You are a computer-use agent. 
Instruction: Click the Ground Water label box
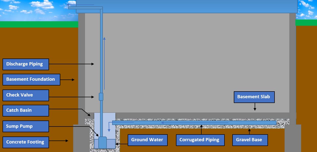147,140
